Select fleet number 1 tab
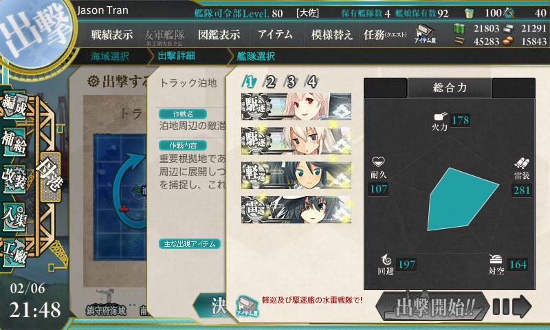The image size is (550, 330). (250, 81)
